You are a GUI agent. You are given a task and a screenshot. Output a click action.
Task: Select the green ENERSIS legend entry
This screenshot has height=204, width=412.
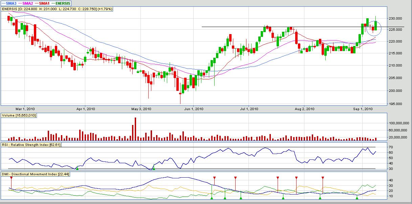pos(67,3)
